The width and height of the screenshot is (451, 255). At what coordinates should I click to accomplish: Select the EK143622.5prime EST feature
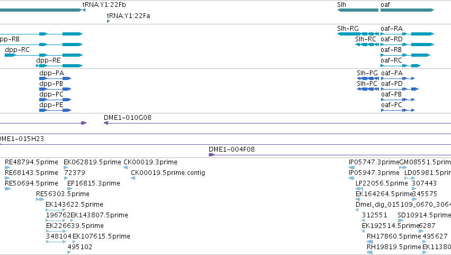[56, 210]
